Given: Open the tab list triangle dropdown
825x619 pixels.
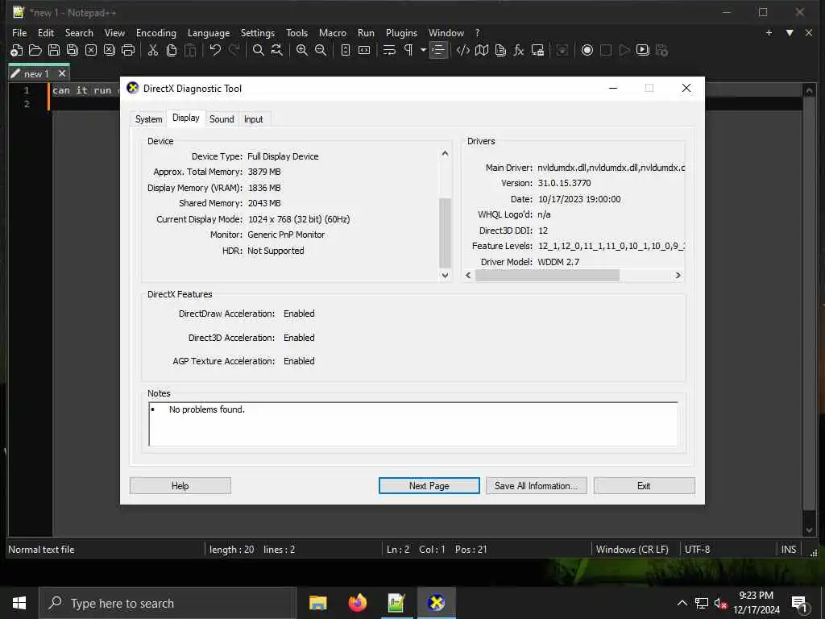Looking at the screenshot, I should click(x=790, y=32).
